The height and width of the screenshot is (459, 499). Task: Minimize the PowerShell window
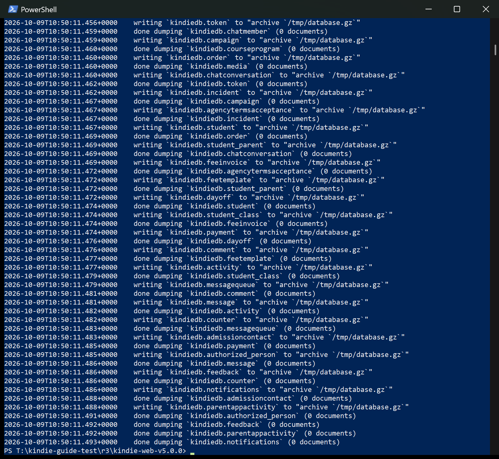pos(429,9)
